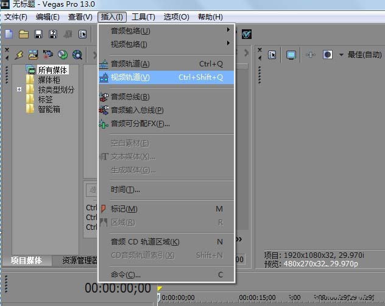Expand the 按类型划分 tree node
385x306 pixels.
point(19,89)
